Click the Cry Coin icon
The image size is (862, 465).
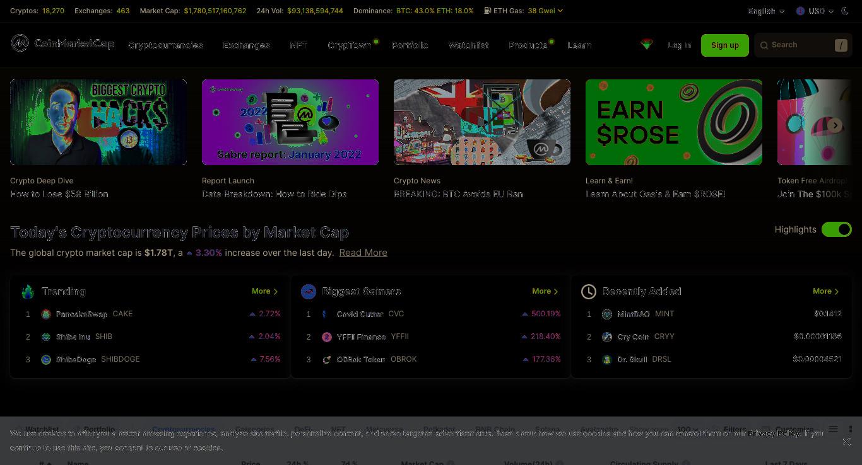(607, 337)
